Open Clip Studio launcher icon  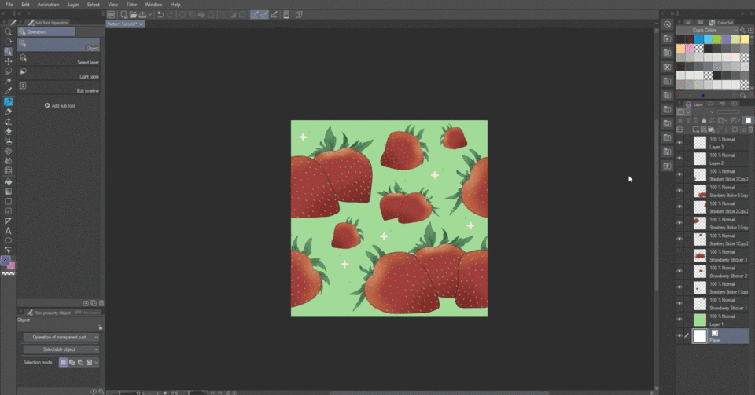click(111, 14)
